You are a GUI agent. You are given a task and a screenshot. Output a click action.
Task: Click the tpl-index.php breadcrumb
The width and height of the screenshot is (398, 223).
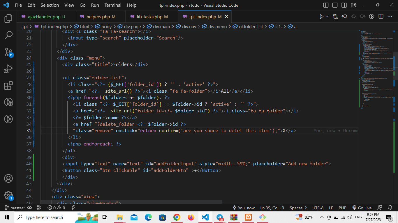coord(54,26)
